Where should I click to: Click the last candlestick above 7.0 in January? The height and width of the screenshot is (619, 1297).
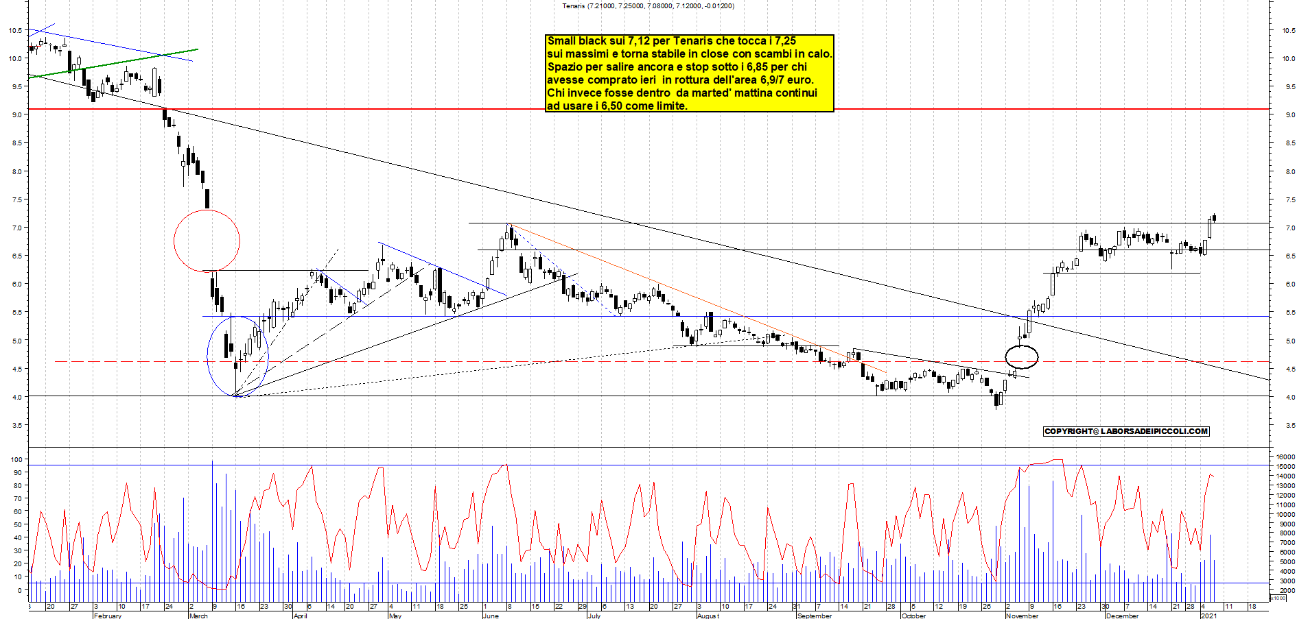point(1214,218)
